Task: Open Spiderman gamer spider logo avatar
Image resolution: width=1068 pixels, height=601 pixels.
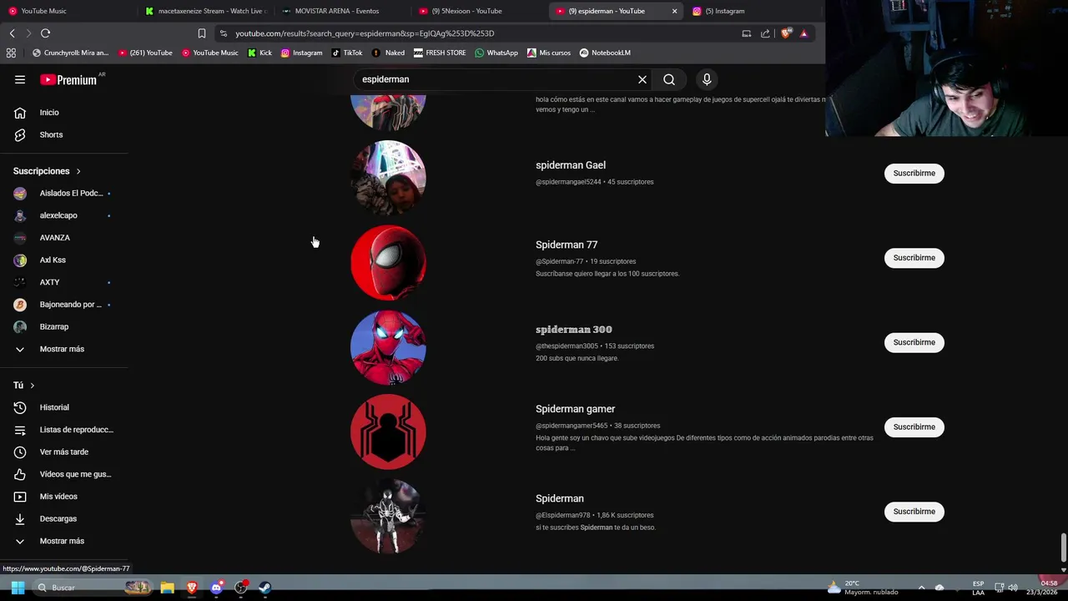Action: [x=388, y=432]
